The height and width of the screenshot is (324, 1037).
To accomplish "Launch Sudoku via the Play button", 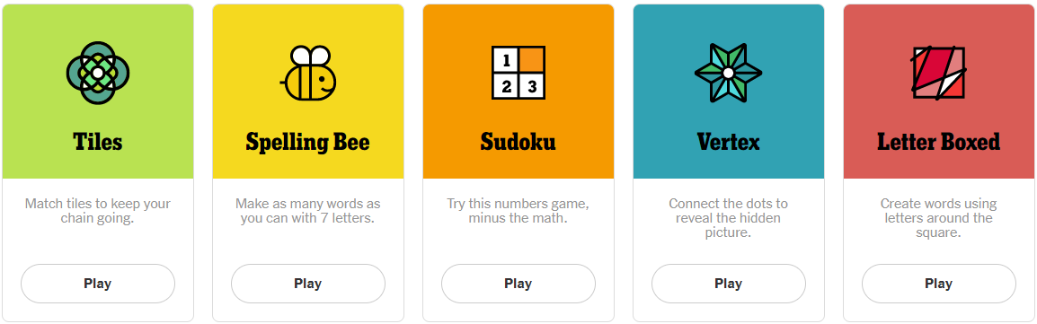I will [x=518, y=284].
